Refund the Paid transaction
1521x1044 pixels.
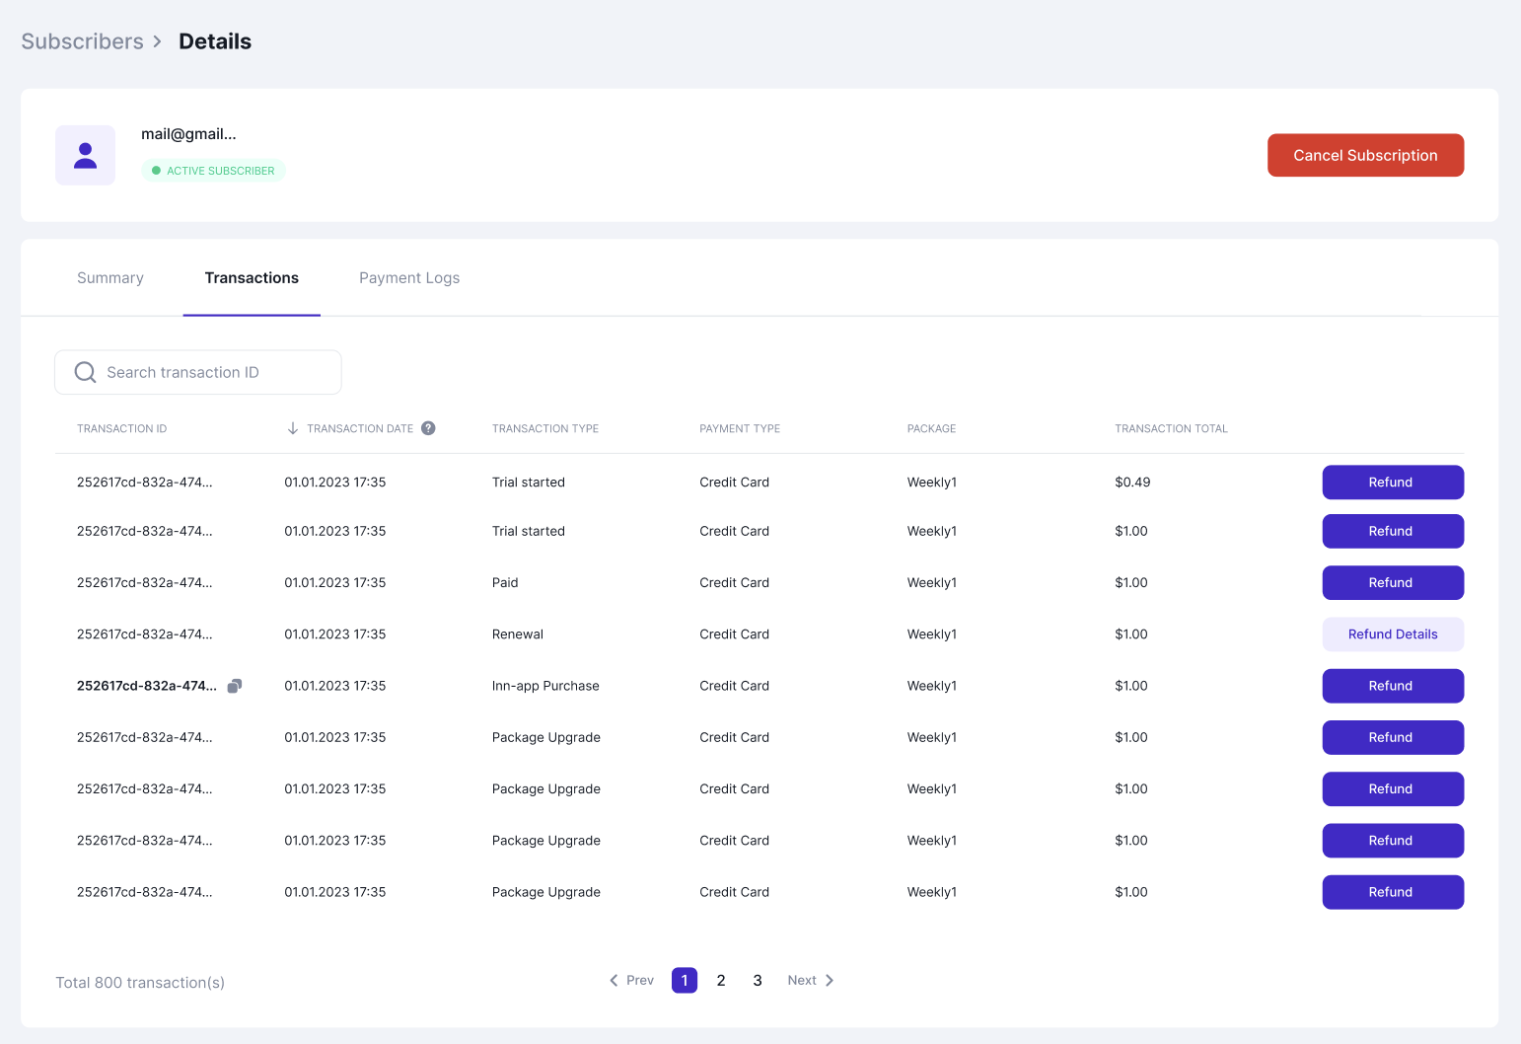point(1392,583)
